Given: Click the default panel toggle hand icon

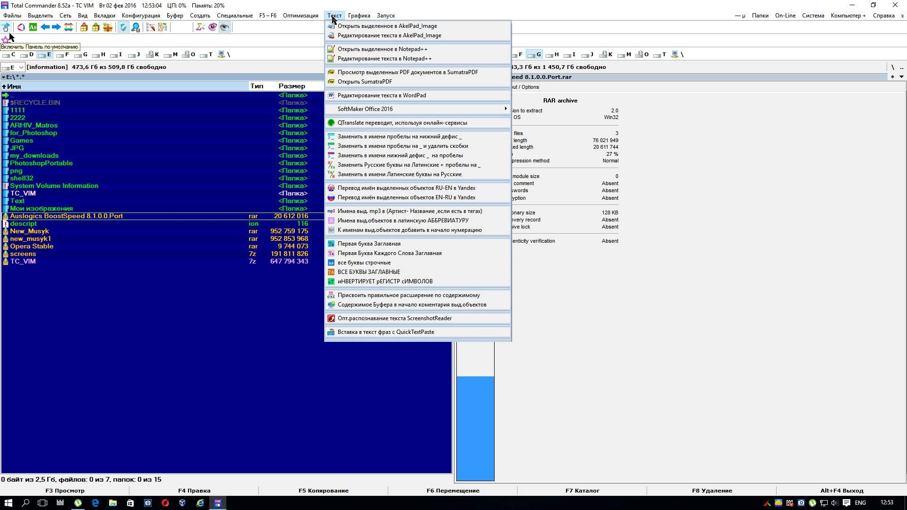Looking at the screenshot, I should [x=6, y=27].
